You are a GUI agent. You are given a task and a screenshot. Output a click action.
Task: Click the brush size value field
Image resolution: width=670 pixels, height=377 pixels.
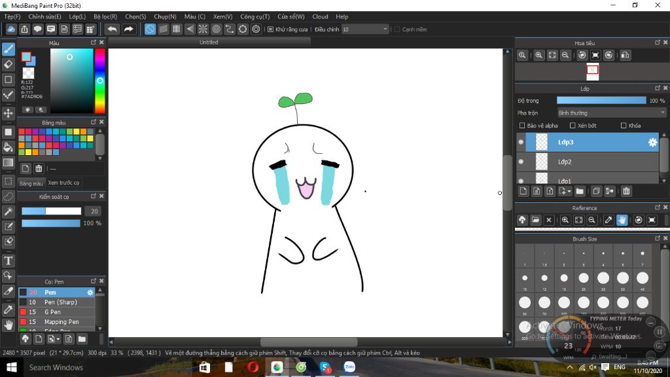click(94, 211)
